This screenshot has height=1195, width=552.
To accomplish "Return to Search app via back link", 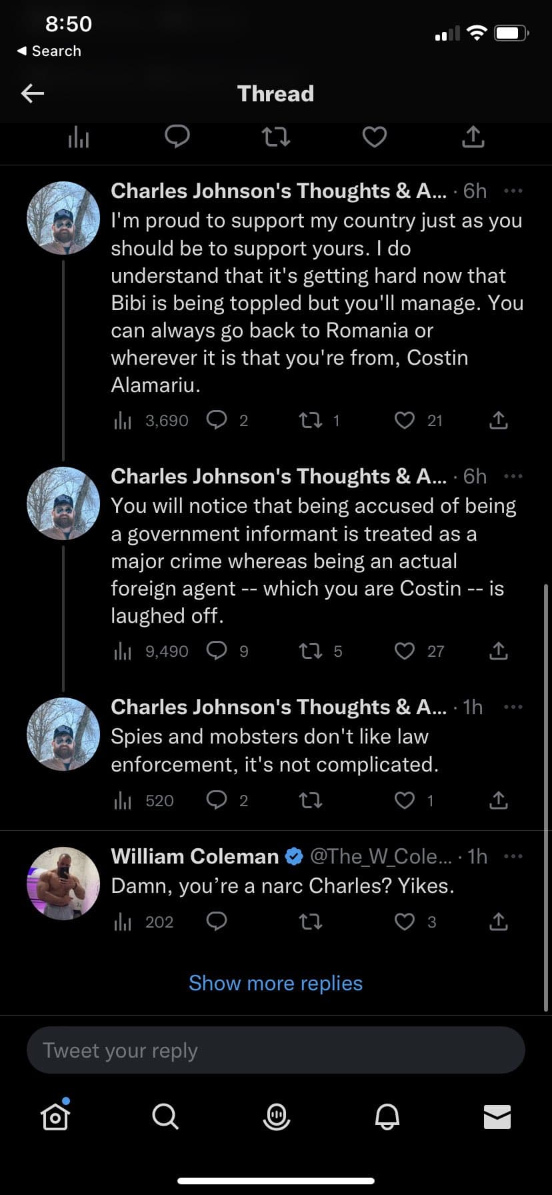I will click(x=49, y=51).
